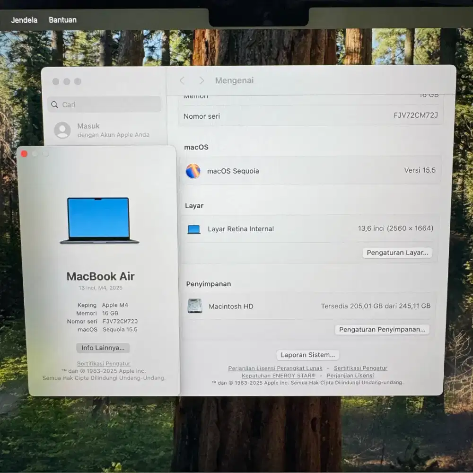This screenshot has height=473, width=473.
Task: Click the Layar Retina Internal display icon
Action: [x=193, y=229]
